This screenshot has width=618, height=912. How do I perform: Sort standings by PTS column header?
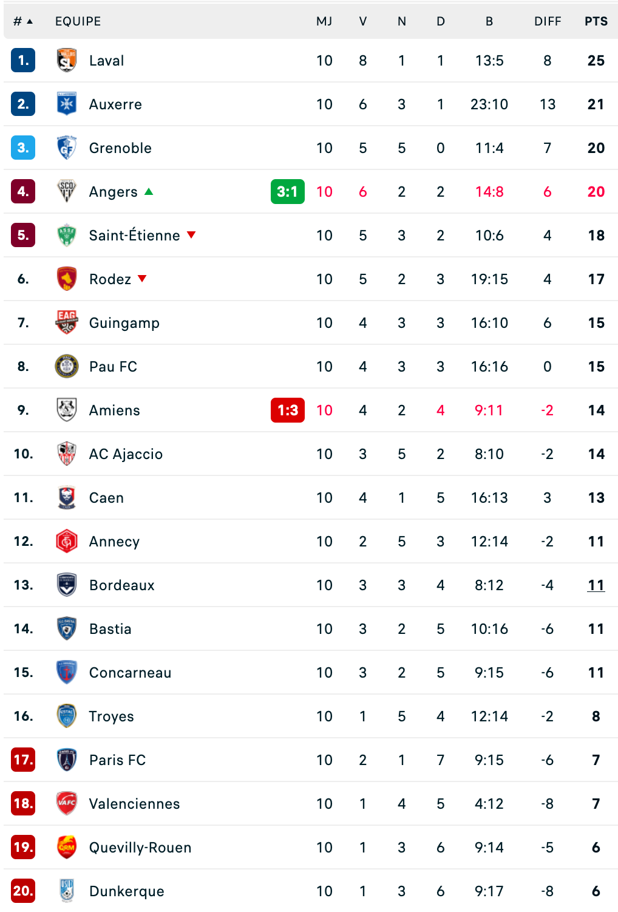coord(596,21)
